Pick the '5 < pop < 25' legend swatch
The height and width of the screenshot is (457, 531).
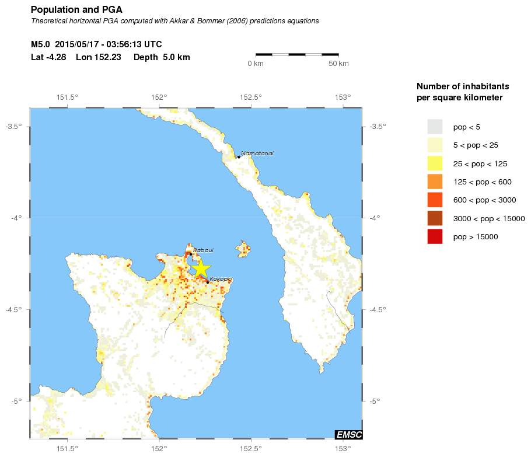coord(435,145)
